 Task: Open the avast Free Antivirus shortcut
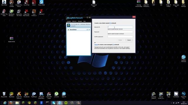tap(19, 95)
